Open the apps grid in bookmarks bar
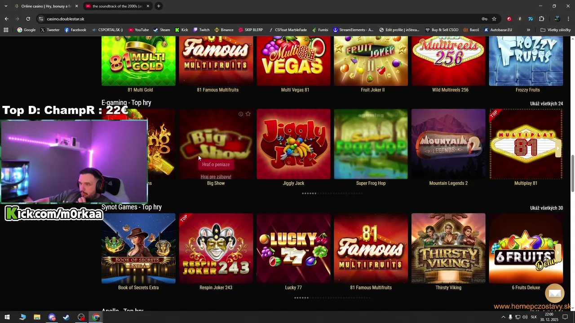This screenshot has width=575, height=323. [6, 30]
